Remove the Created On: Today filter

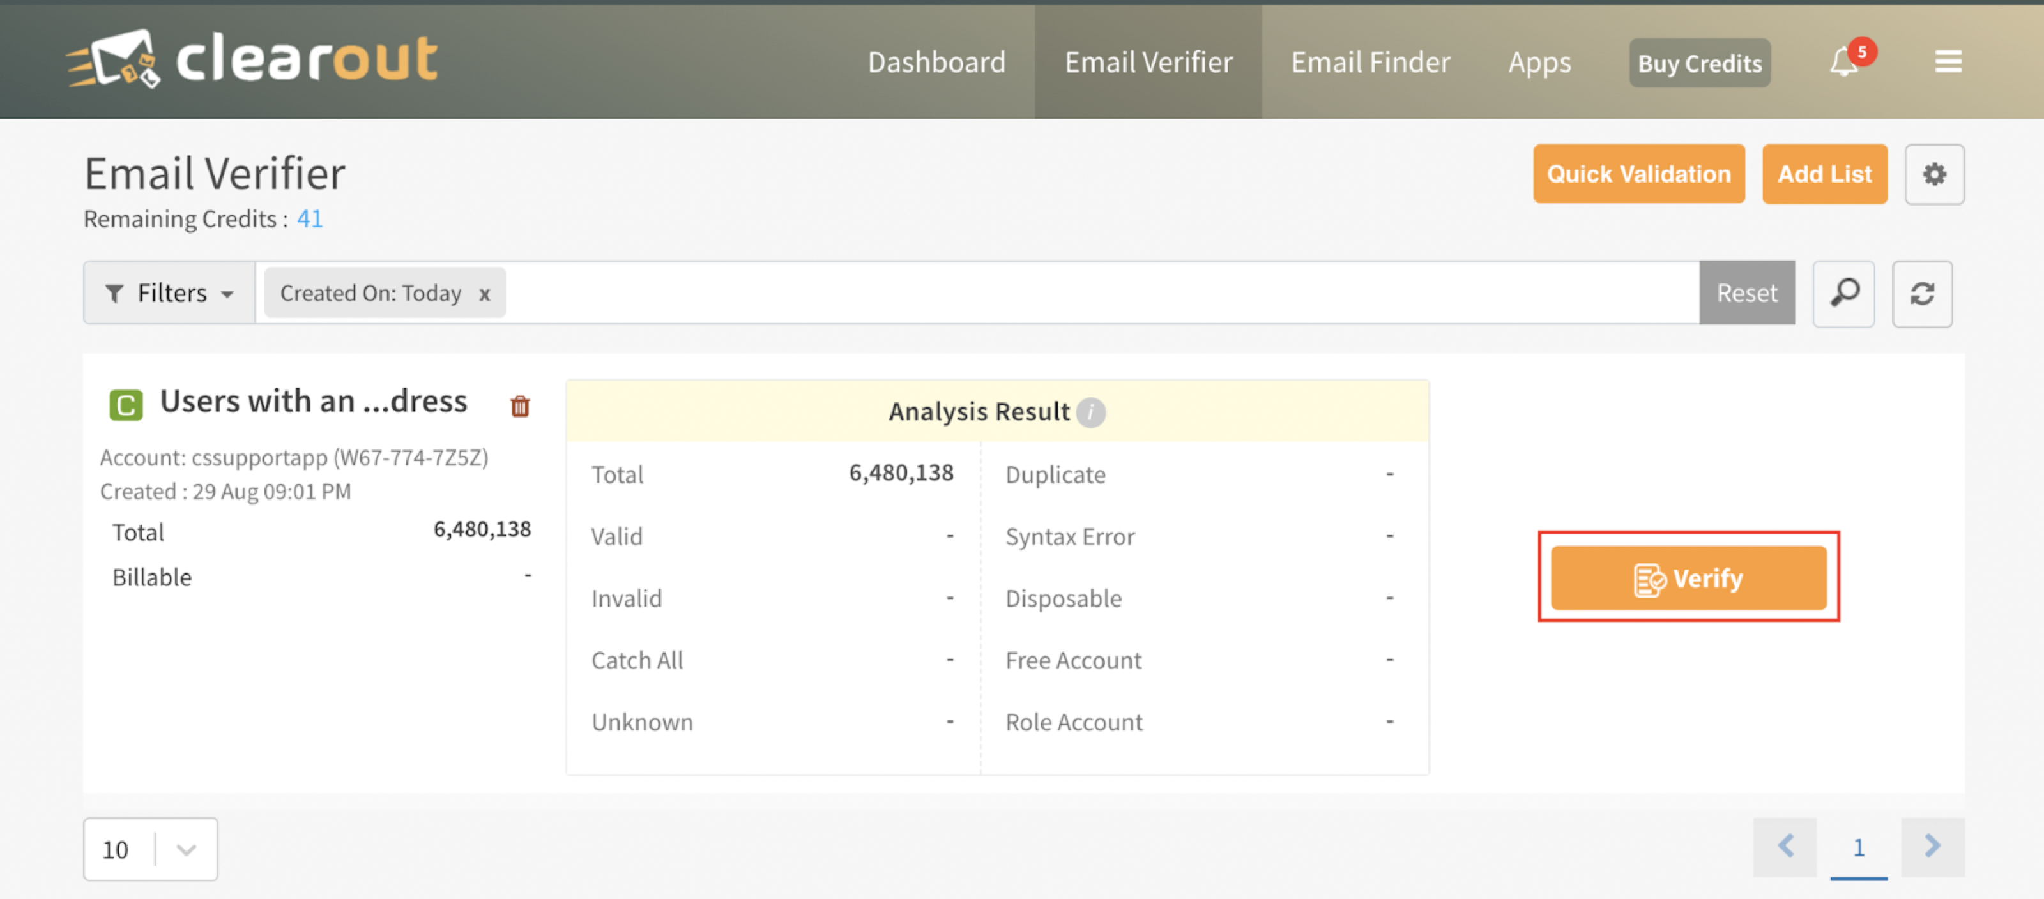(484, 294)
